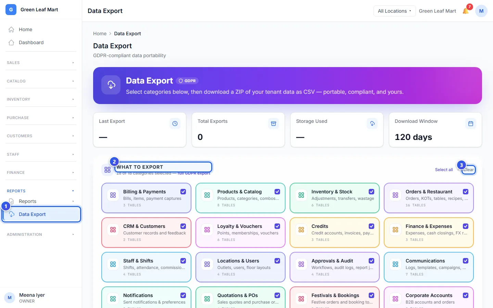Expand the Catalog section in sidebar
This screenshot has width=493, height=308.
click(41, 81)
